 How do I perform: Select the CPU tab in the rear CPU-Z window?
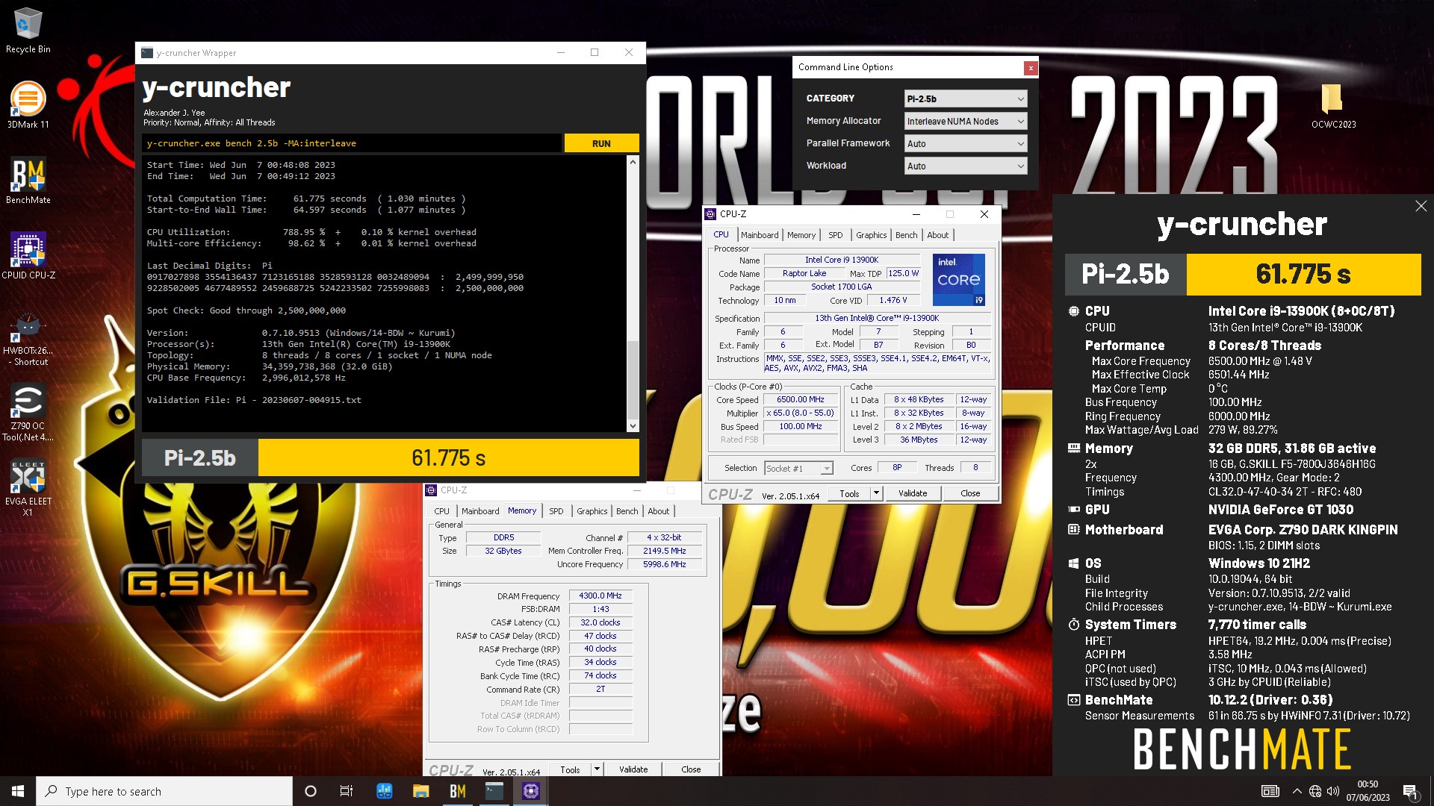[x=441, y=511]
